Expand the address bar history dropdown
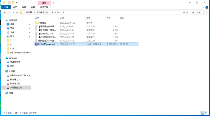Image resolution: width=210 pixels, height=116 pixels. [184, 12]
